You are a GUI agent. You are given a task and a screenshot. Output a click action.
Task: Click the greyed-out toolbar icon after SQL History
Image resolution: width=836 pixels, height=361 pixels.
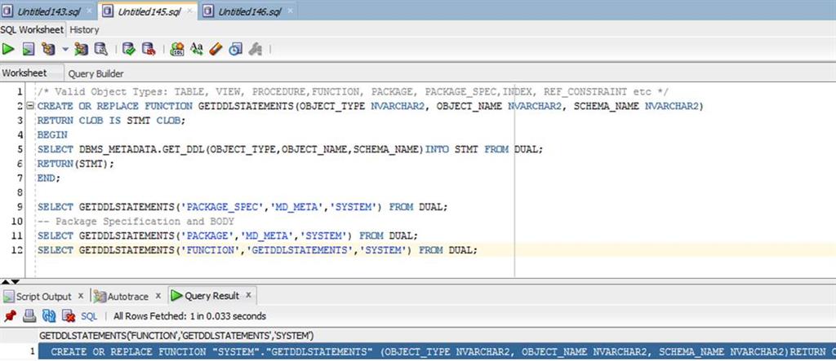point(256,50)
